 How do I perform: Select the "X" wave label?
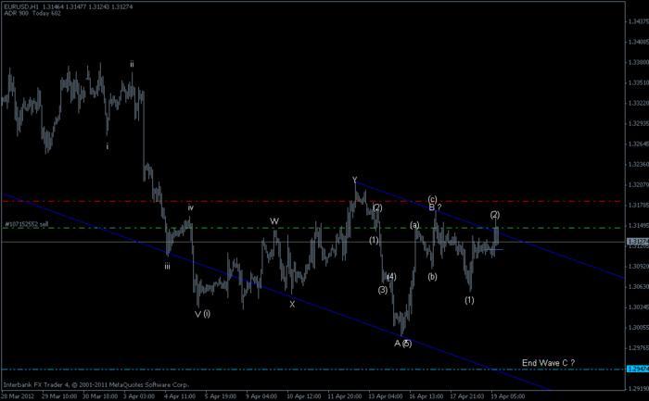(292, 304)
